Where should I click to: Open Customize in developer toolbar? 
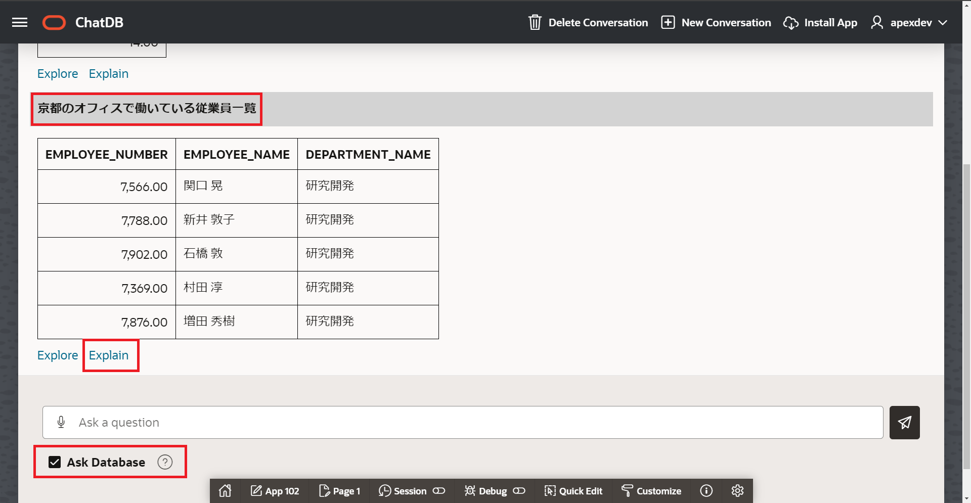pyautogui.click(x=651, y=491)
